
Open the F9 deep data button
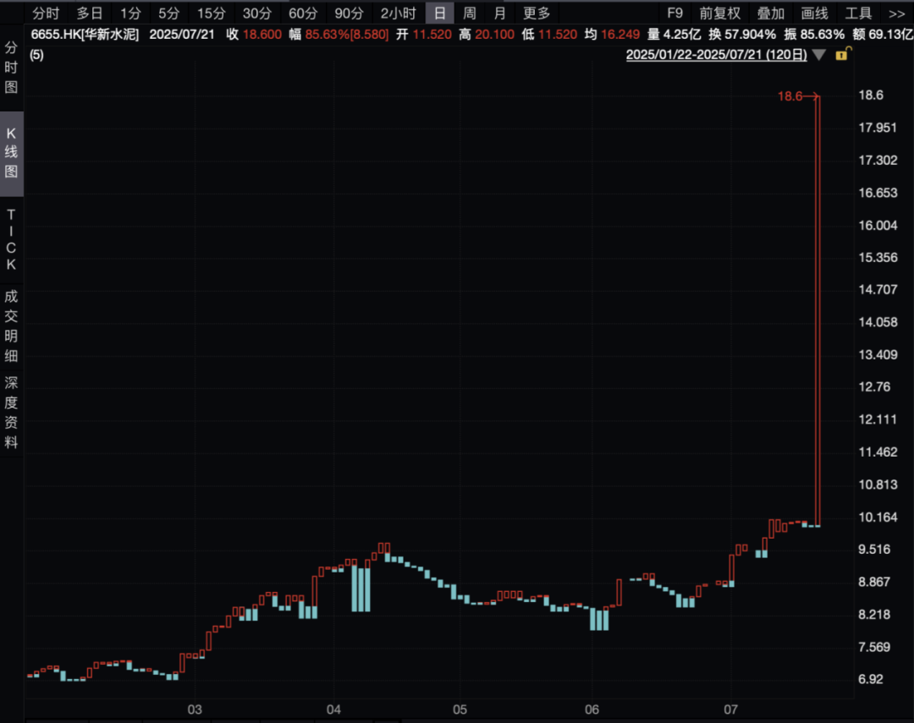pos(674,14)
